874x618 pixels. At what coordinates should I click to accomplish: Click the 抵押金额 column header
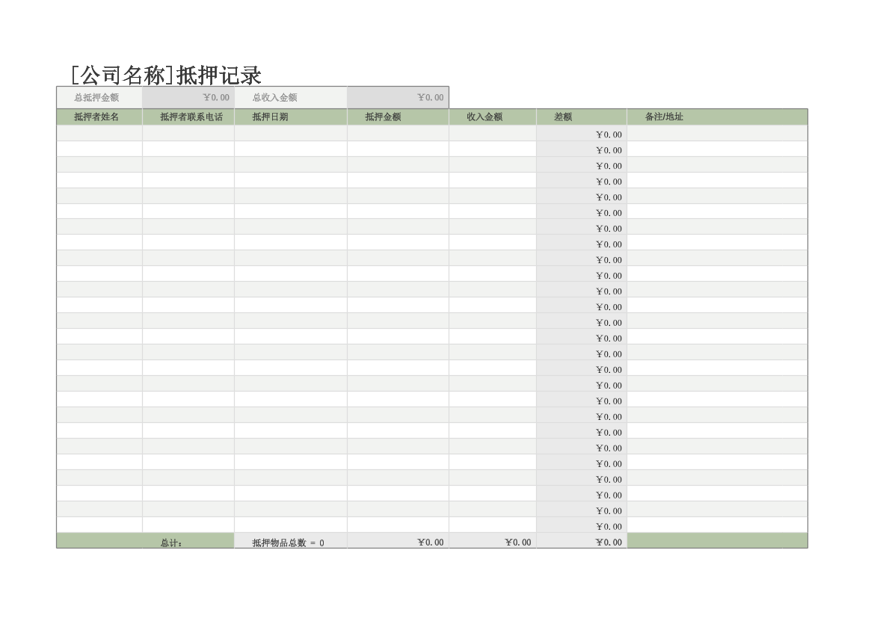(x=398, y=117)
